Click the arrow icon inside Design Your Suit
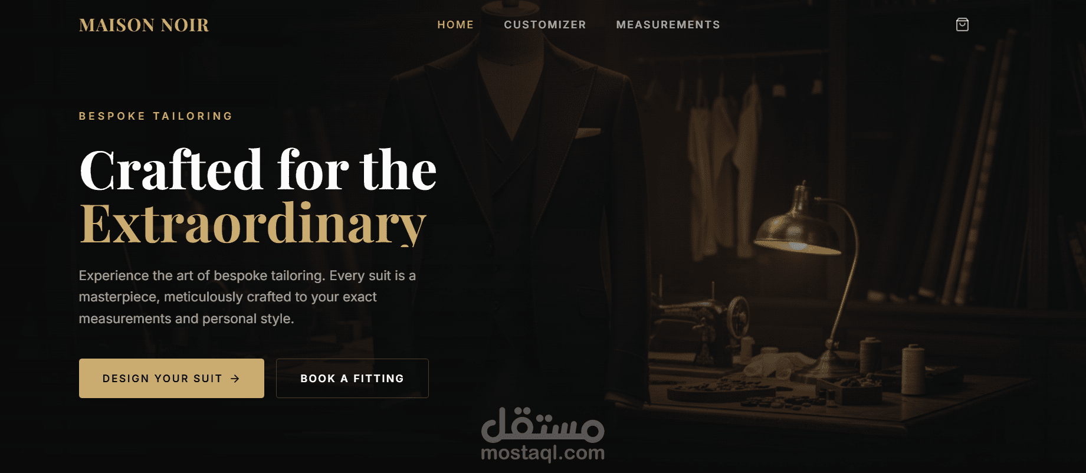The width and height of the screenshot is (1086, 473). coord(235,379)
